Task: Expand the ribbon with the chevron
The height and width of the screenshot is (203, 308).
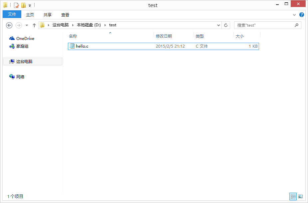Action: tap(294, 15)
